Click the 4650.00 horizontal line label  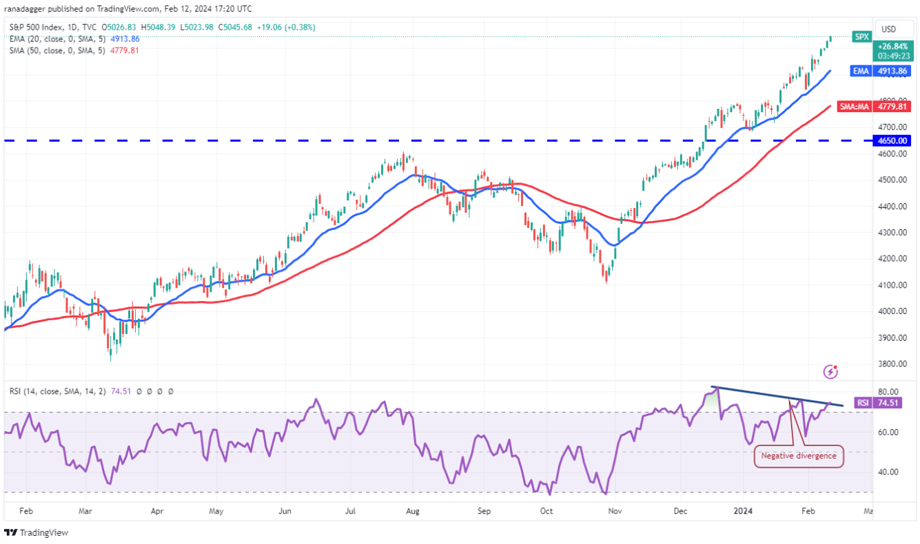point(892,140)
